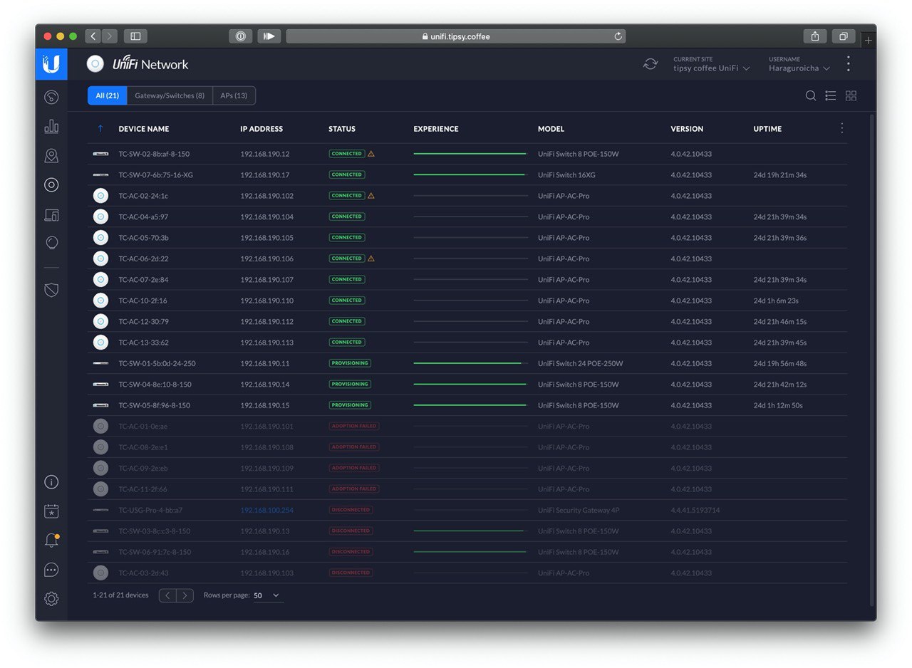This screenshot has width=912, height=668.
Task: Click the Safari share button
Action: [x=814, y=36]
